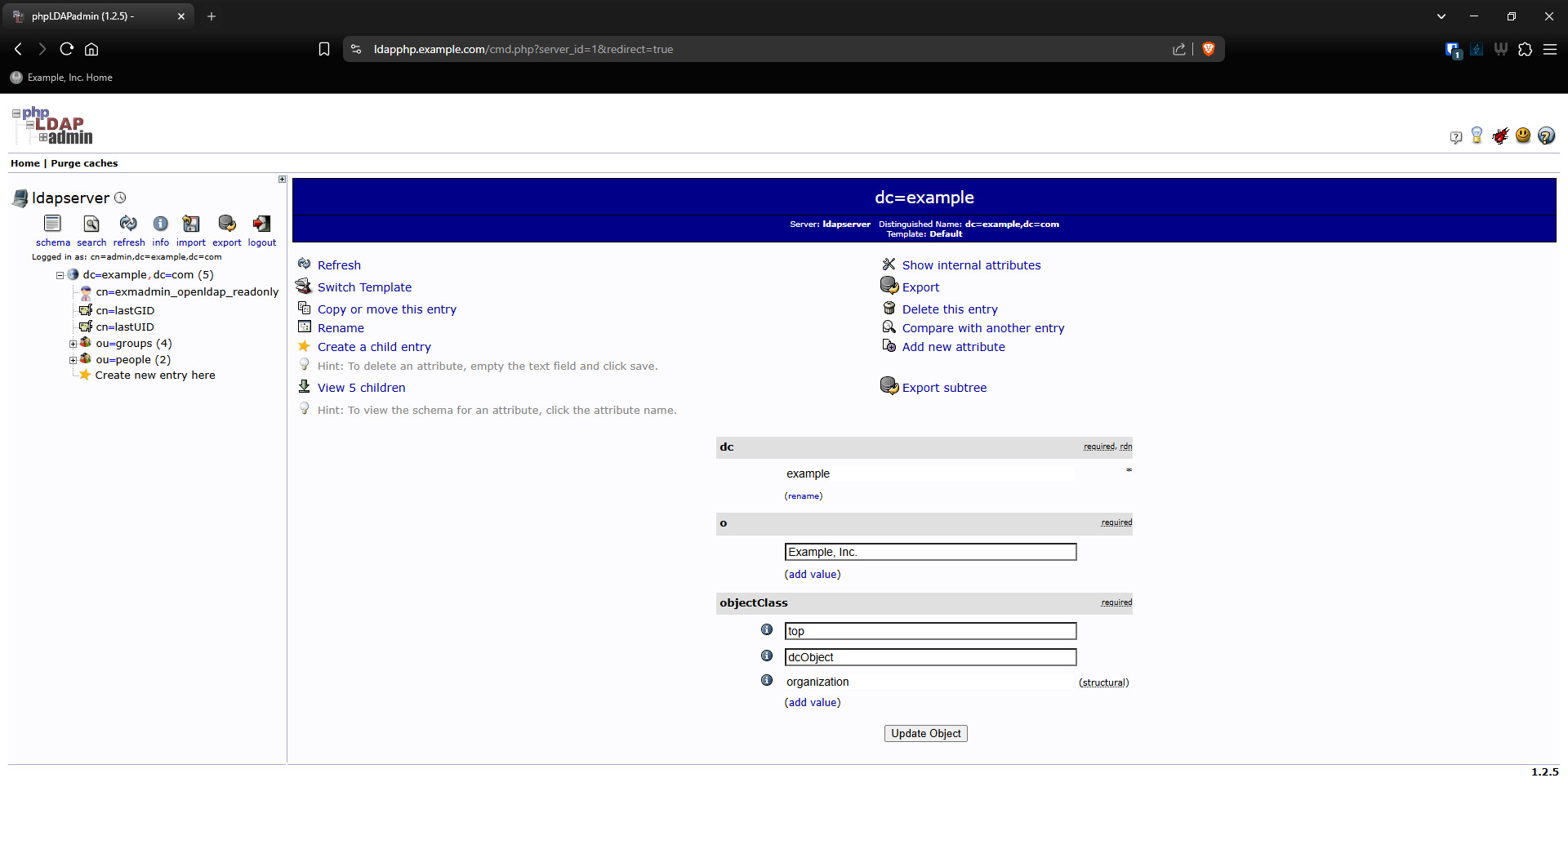This screenshot has height=849, width=1568.
Task: Open the Purge caches menu link
Action: (x=84, y=163)
